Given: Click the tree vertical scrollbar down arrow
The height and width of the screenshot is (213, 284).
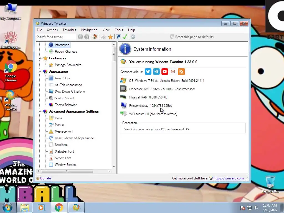Looking at the screenshot, I should [x=114, y=167].
